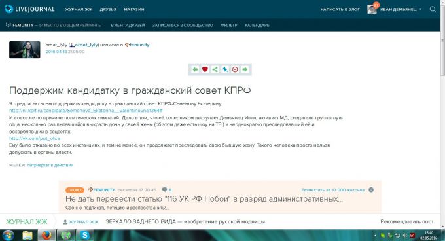
Task: Click the blue pin icon in post toolbar
Action: (224, 69)
